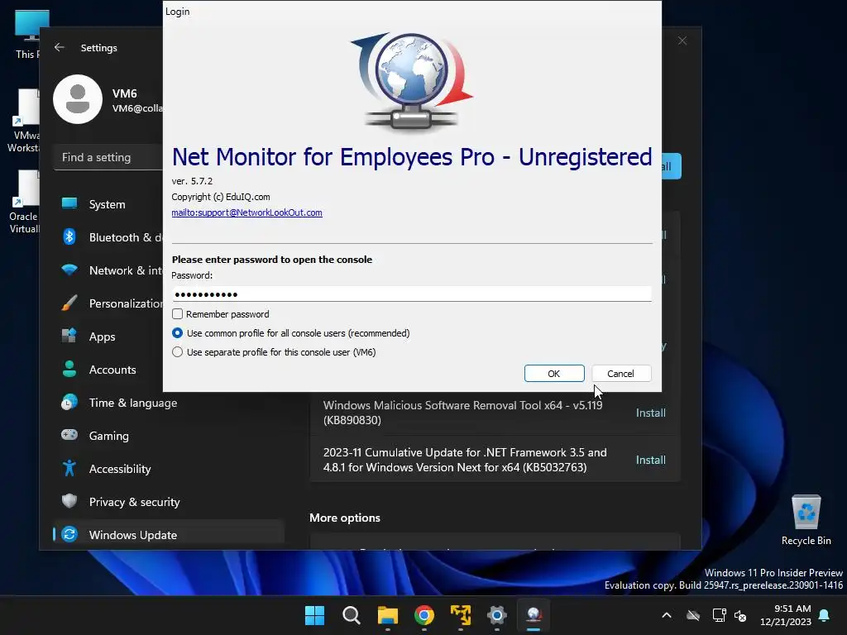Click the Wi-Fi Network icon in sidebar

[69, 270]
